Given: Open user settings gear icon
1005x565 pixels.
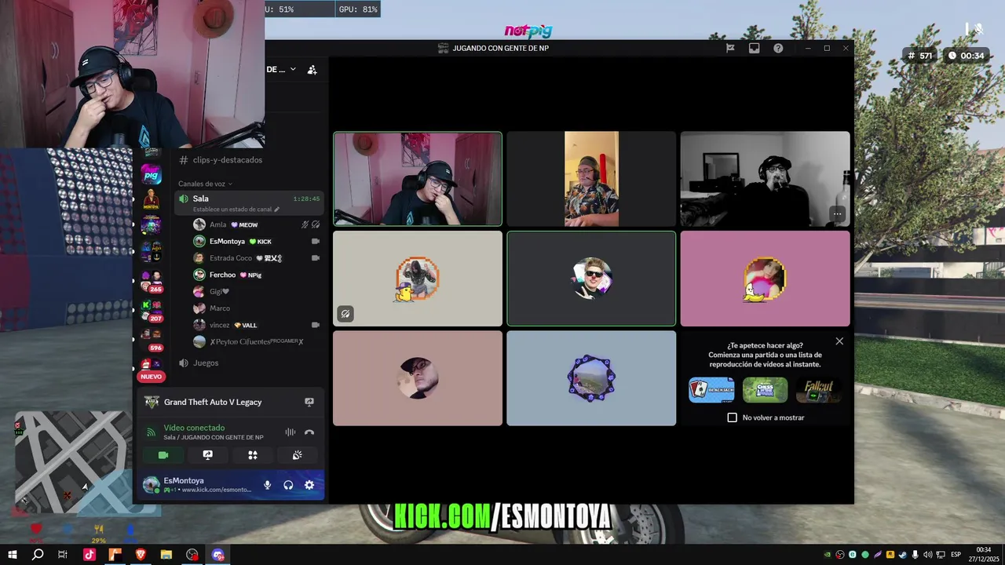Looking at the screenshot, I should point(309,485).
